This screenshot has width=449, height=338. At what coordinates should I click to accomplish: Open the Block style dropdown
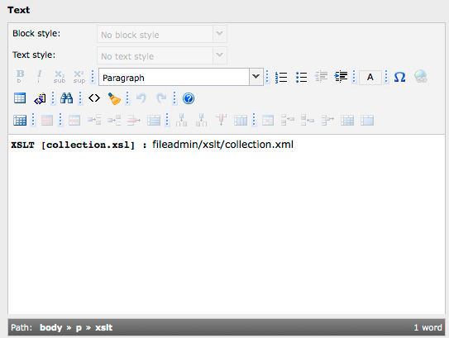coord(162,34)
